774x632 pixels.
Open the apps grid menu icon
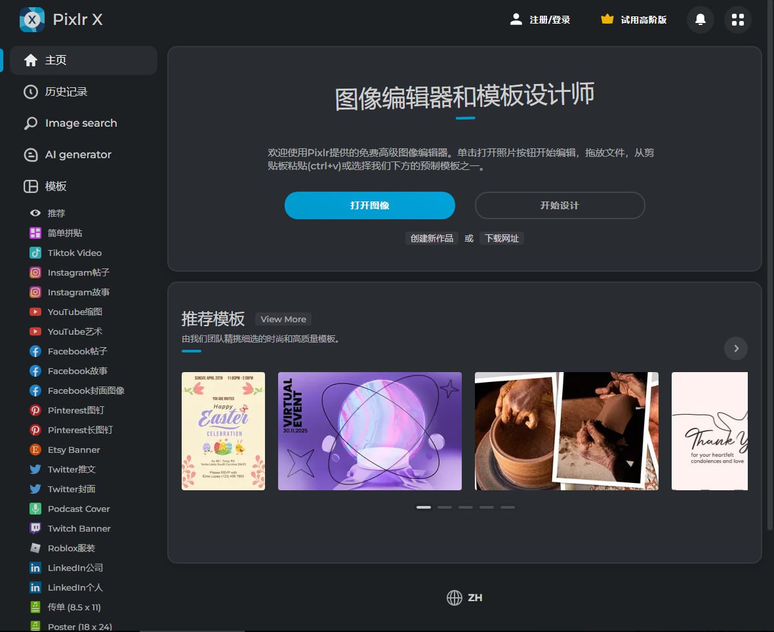(737, 20)
